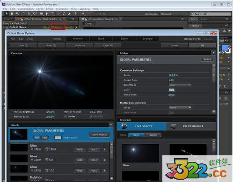Open the Composition Comp 1 dropdown arrow
This screenshot has width=233, height=182.
[116, 19]
